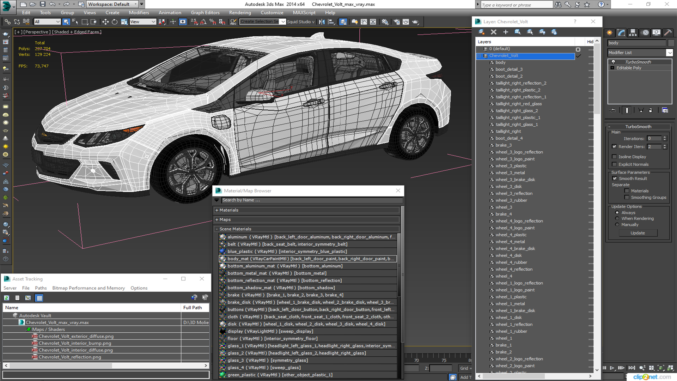The image size is (677, 381).
Task: Toggle Explicit Normals checkbox
Action: pos(614,164)
